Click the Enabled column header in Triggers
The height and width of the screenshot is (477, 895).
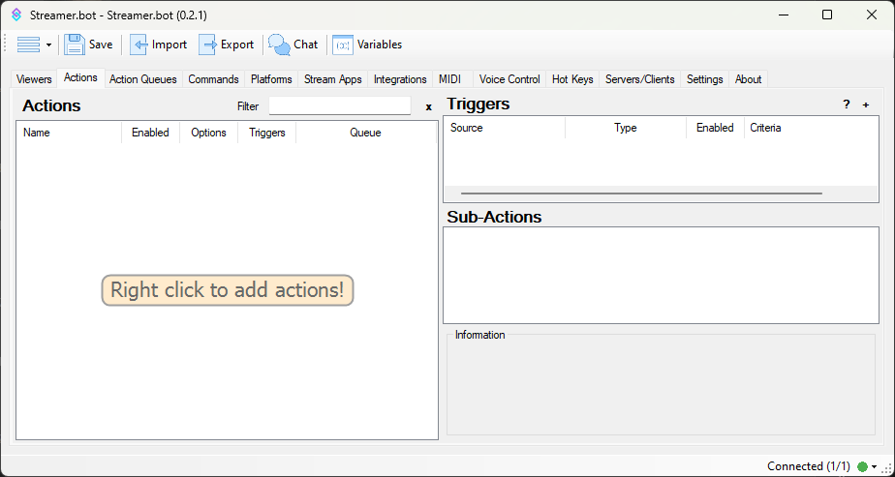715,128
